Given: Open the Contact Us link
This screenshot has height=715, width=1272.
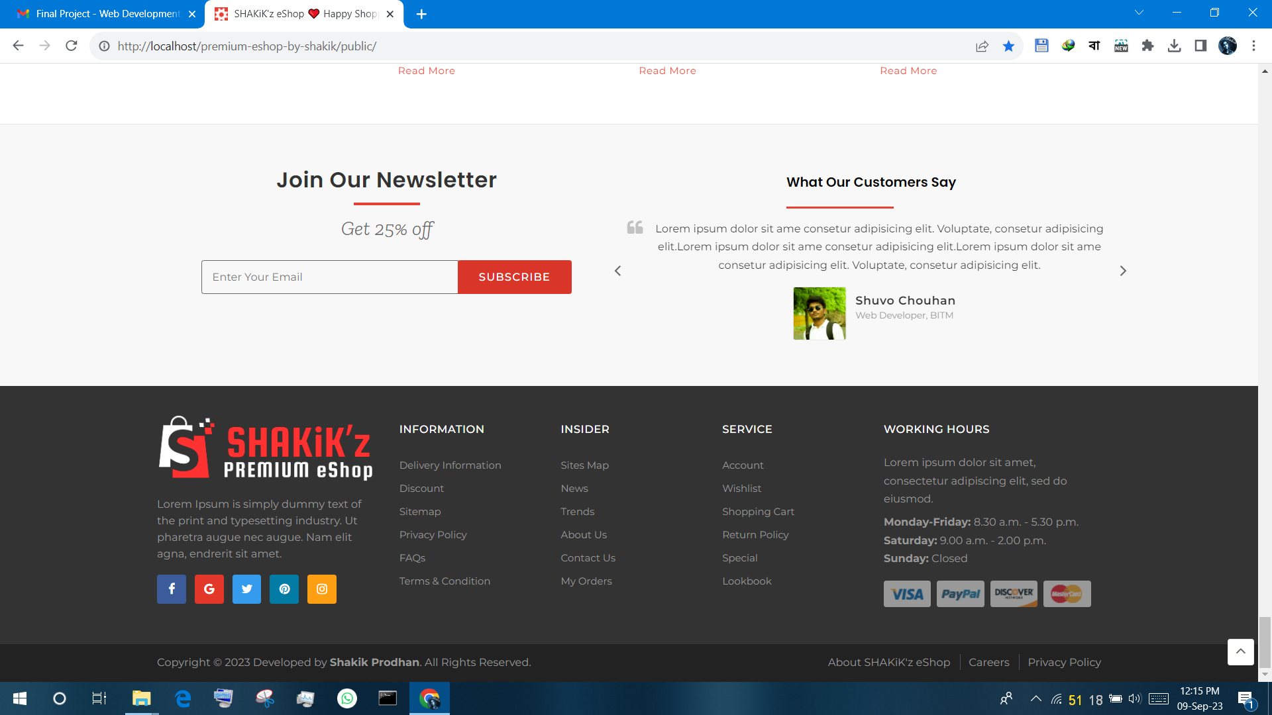Looking at the screenshot, I should click(588, 558).
